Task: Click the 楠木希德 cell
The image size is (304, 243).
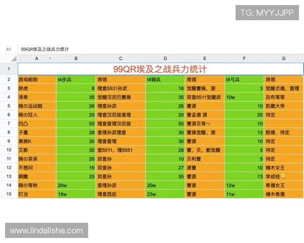Action: point(284,194)
